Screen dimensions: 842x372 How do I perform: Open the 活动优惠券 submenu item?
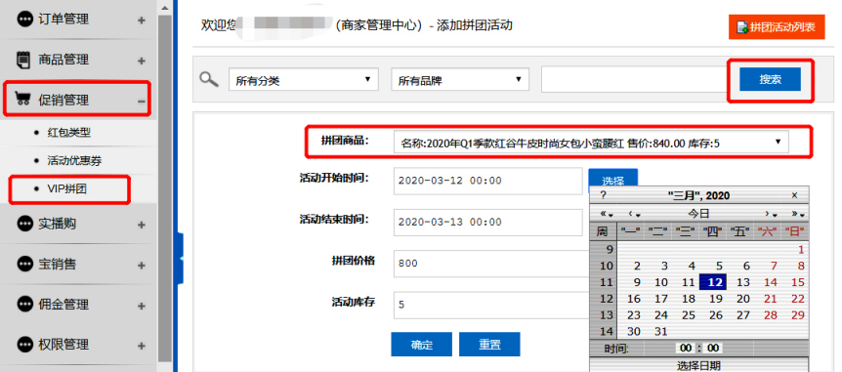tap(74, 160)
